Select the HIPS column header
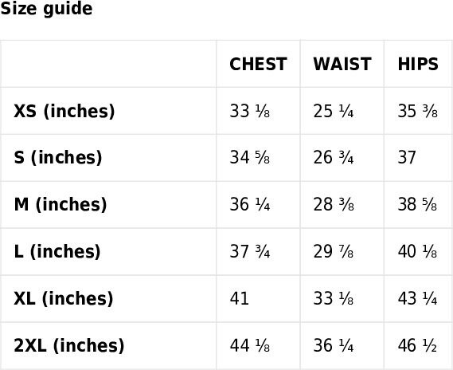The image size is (453, 370). pyautogui.click(x=418, y=64)
